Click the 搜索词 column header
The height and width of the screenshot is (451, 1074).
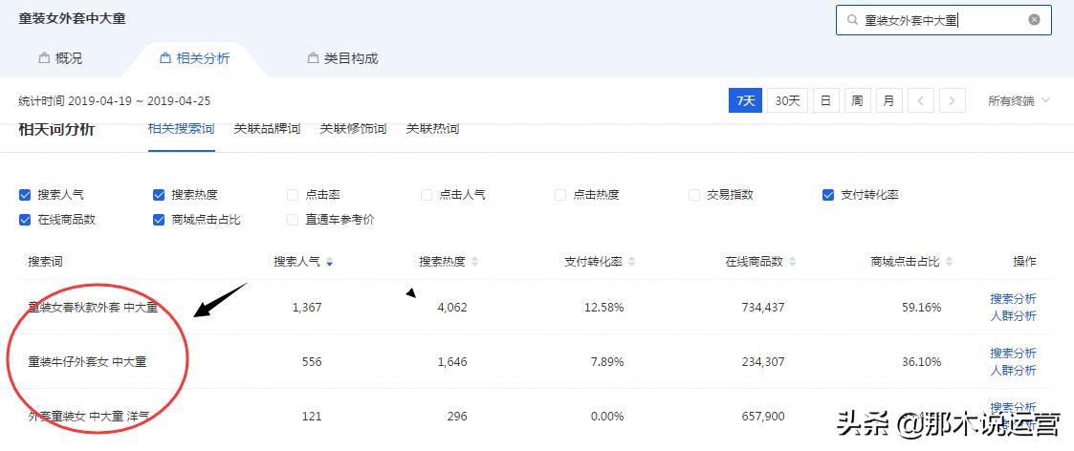pos(45,262)
